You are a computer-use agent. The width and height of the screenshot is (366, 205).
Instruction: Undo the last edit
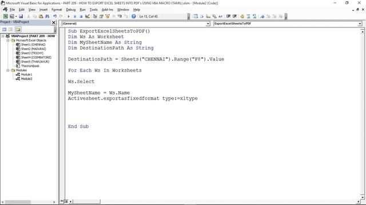(x=55, y=17)
